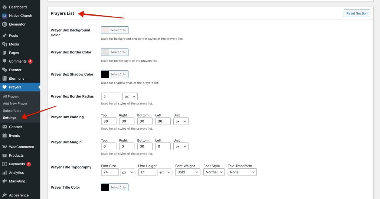Pick Prayer Box Background Color swatch
Screen dimensions: 380x199
click(x=105, y=30)
